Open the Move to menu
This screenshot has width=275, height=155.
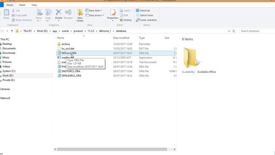coord(39,15)
